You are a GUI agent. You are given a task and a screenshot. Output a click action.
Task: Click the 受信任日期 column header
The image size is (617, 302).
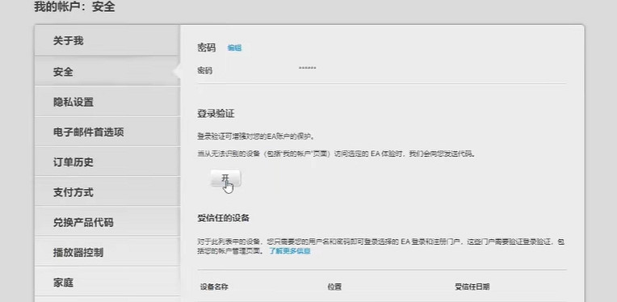pyautogui.click(x=472, y=287)
